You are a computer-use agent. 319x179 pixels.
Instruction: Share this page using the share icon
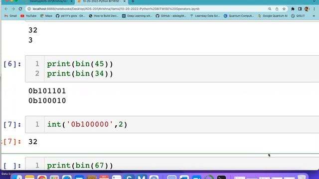pos(277,9)
